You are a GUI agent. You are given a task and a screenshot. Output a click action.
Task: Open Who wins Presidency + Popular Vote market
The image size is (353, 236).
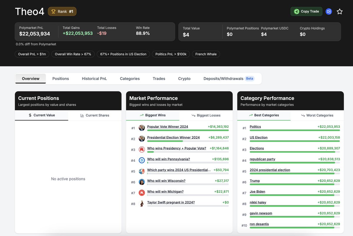[176, 148]
